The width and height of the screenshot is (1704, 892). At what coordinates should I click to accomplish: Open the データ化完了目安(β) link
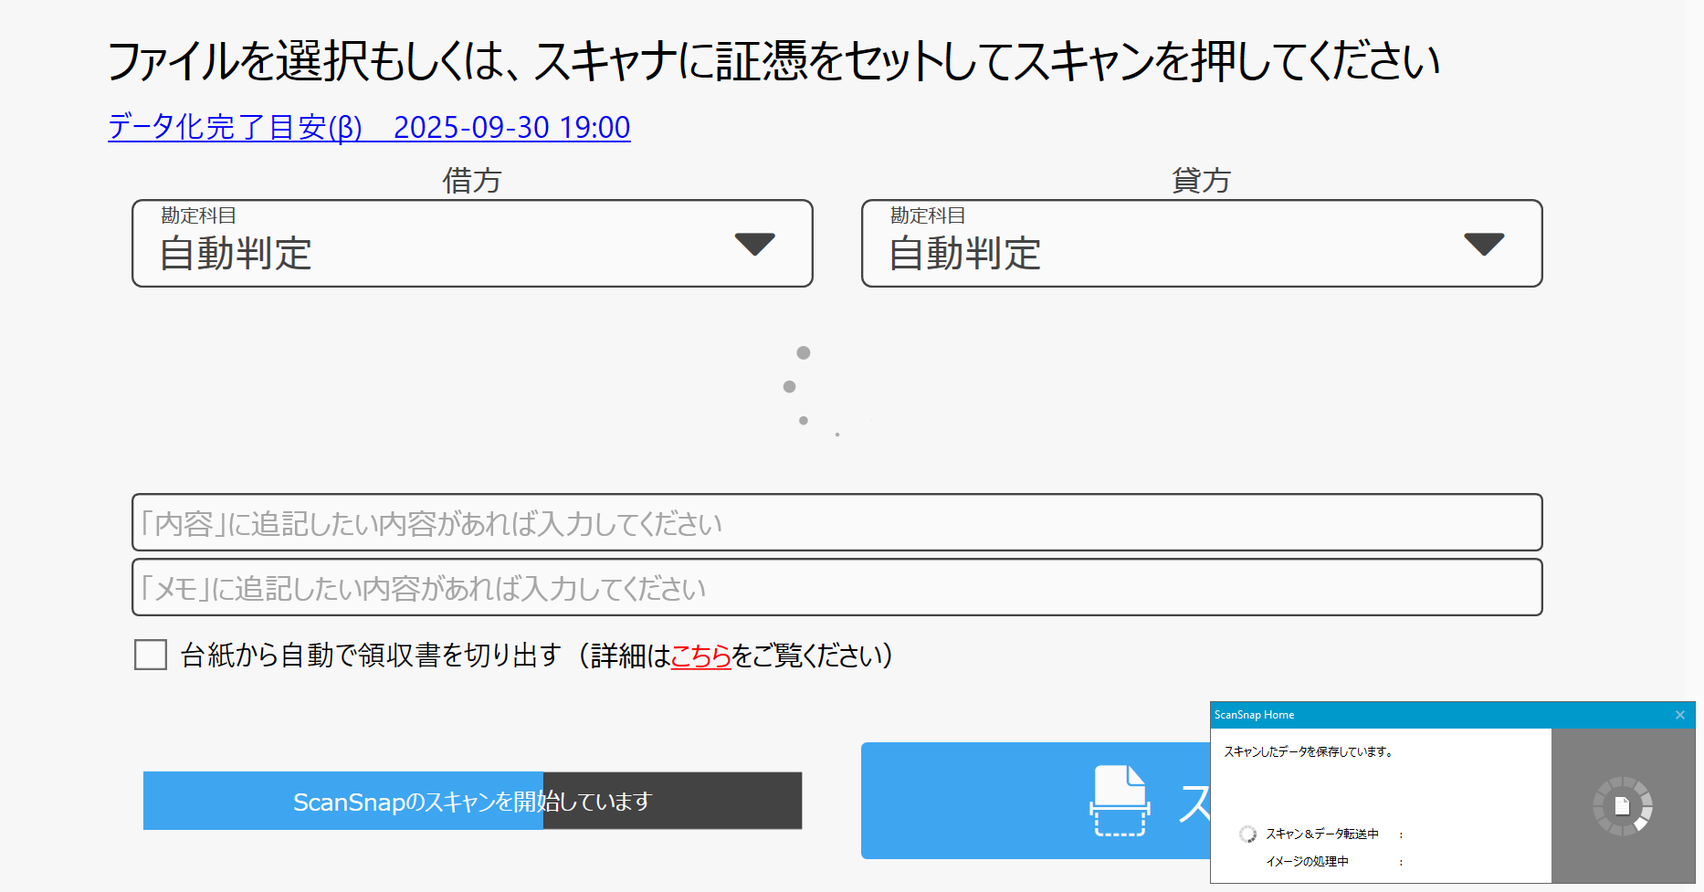(369, 127)
